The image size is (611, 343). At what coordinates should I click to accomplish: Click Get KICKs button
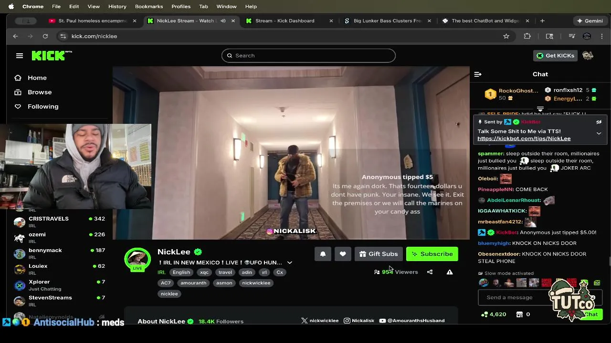[555, 56]
